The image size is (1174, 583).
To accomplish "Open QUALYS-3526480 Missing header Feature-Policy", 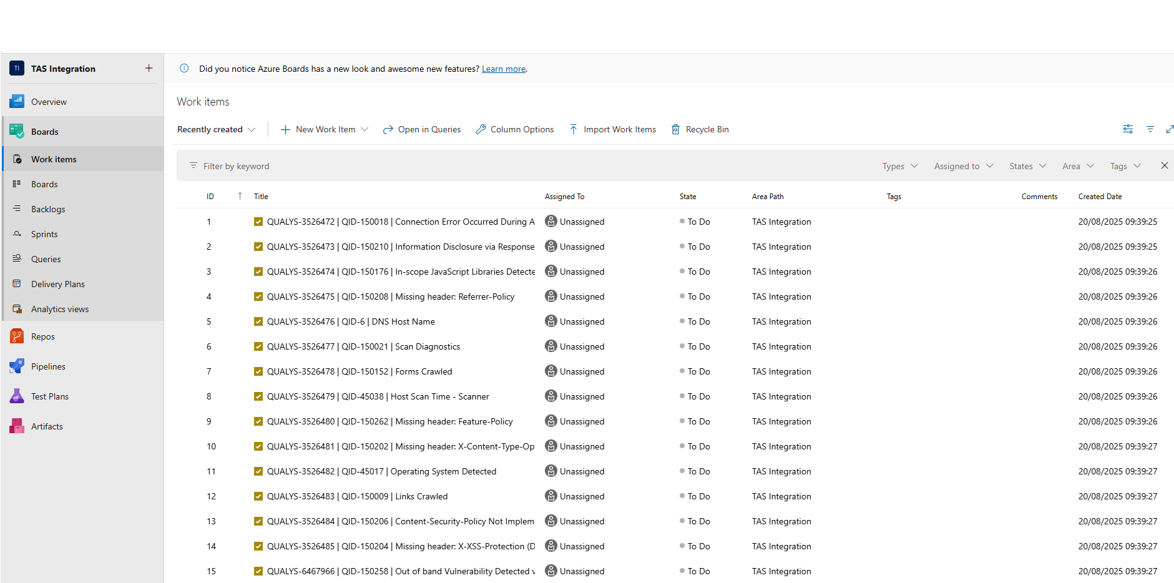I will pyautogui.click(x=390, y=421).
